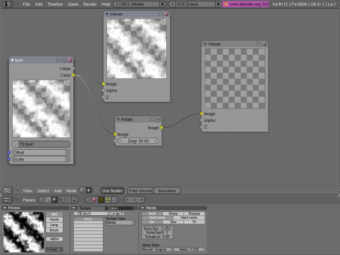Click the Free Unused button

tap(140, 190)
